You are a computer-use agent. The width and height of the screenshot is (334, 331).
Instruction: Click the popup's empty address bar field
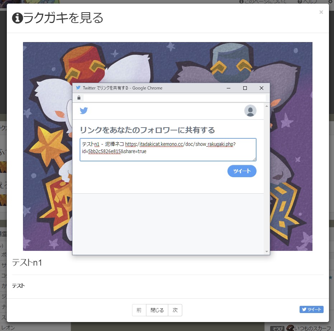click(174, 98)
